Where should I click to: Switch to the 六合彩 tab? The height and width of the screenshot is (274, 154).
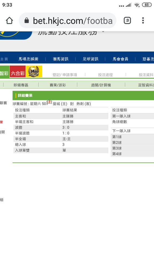18,71
